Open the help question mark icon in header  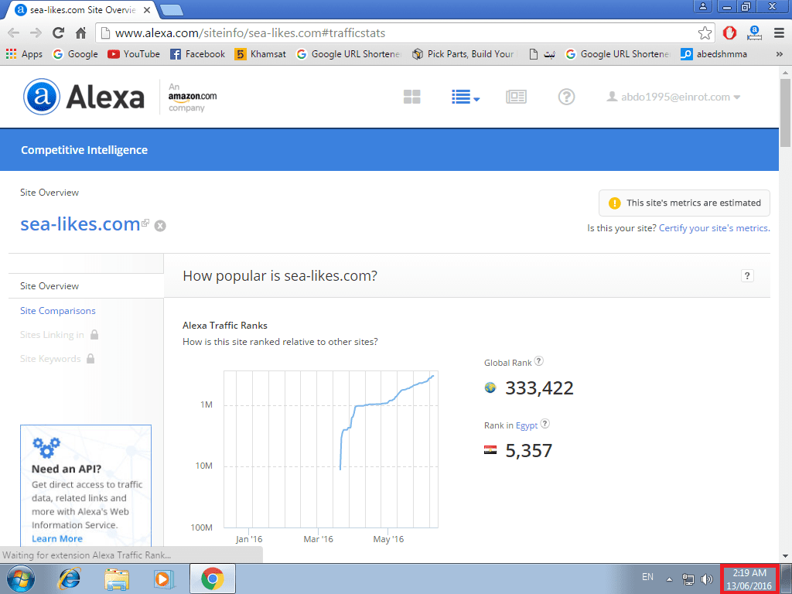click(x=566, y=97)
